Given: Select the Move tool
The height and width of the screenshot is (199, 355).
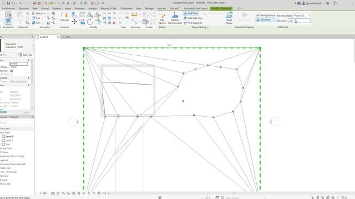Looking at the screenshot, I should 74,22.
